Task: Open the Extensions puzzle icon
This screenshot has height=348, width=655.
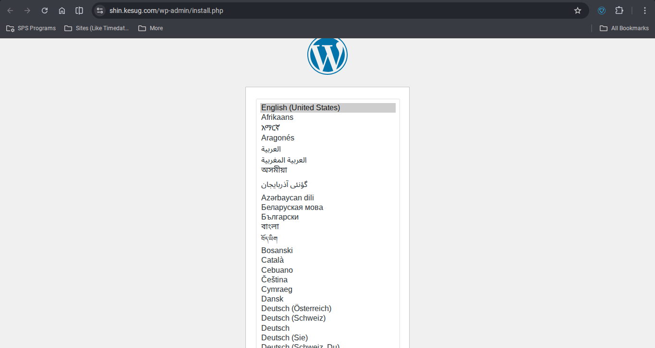Action: pos(619,11)
